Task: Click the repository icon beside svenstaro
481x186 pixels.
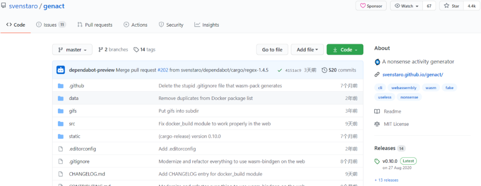Action: pos(4,6)
